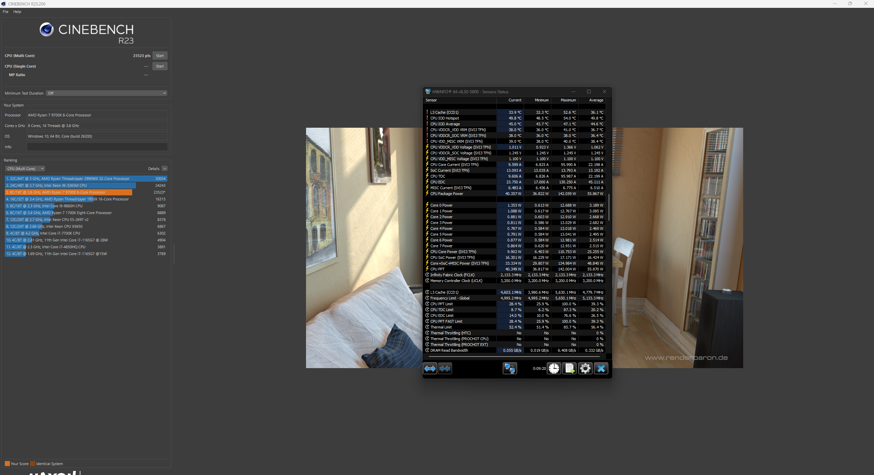Maximize the HWiNFO Sensors Status window
874x475 pixels.
click(589, 92)
